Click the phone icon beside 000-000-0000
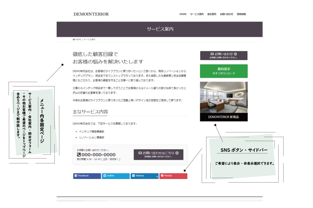 click(x=79, y=154)
